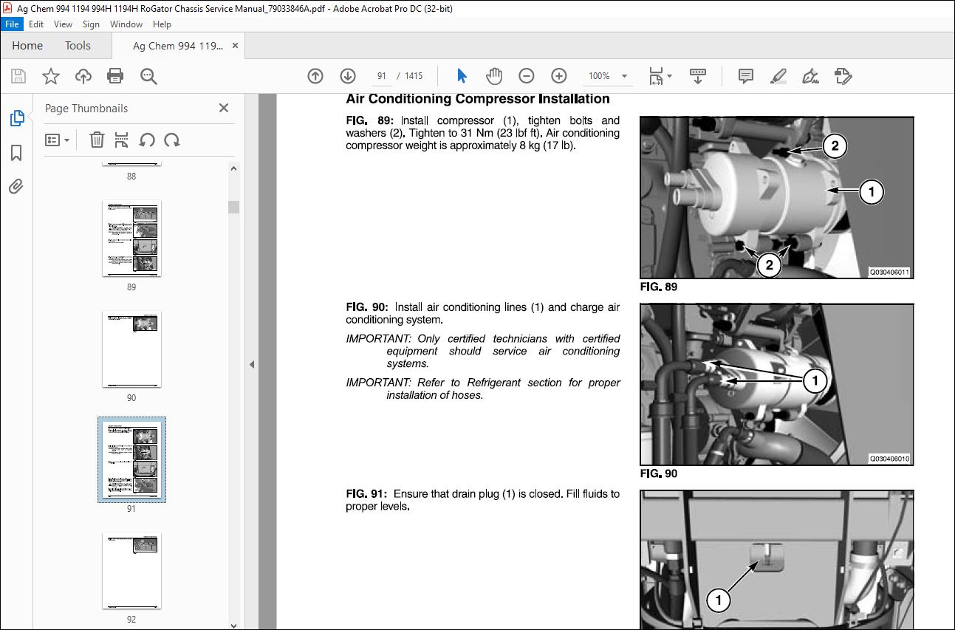Click the 'FIG. 90' caption under photo
The image size is (955, 630).
click(659, 473)
